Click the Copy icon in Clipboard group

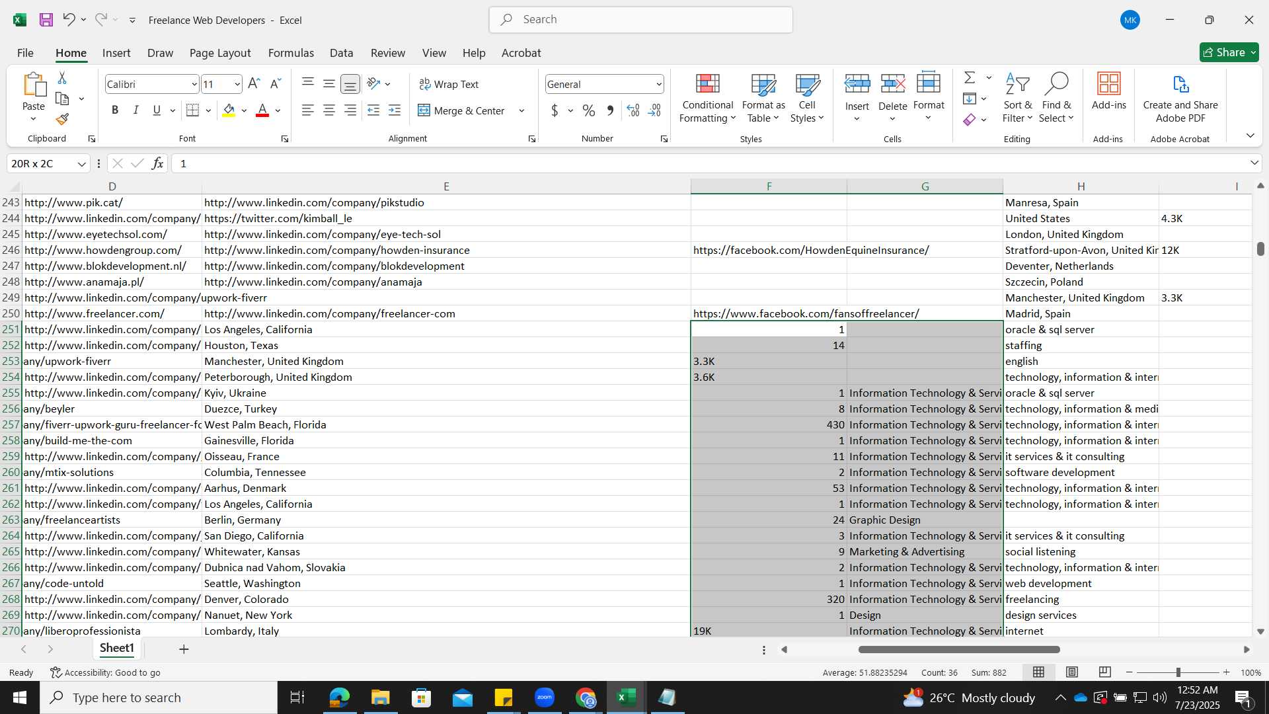[x=62, y=99]
